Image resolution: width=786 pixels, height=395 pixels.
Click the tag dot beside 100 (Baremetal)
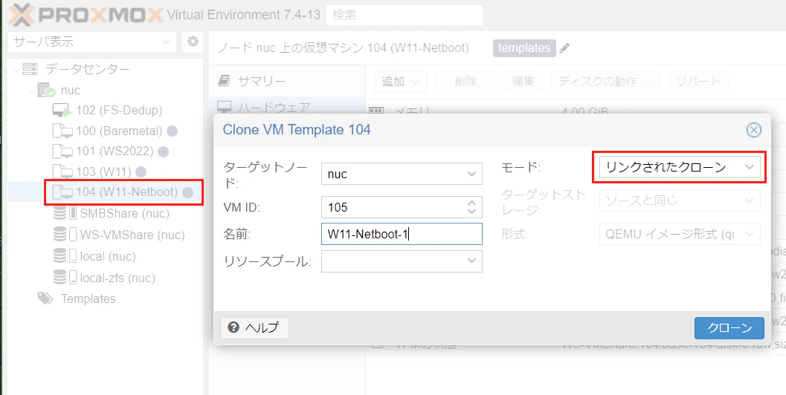pos(172,131)
